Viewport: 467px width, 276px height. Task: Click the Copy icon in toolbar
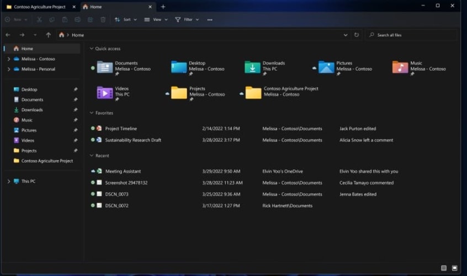point(52,20)
